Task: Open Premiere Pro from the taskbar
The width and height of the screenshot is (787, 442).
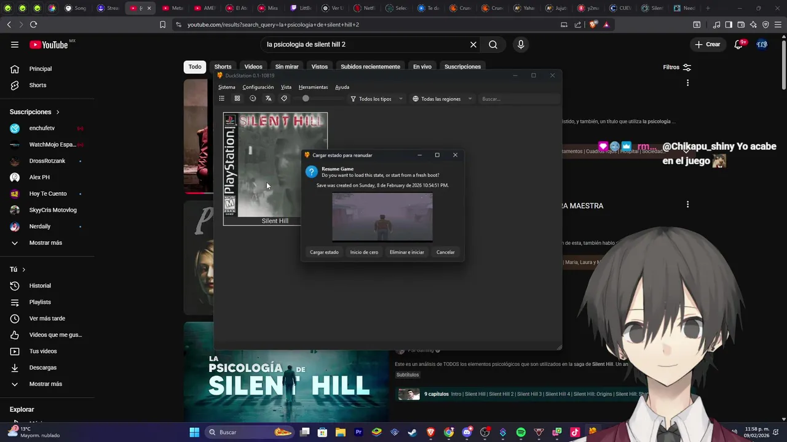Action: [x=358, y=432]
